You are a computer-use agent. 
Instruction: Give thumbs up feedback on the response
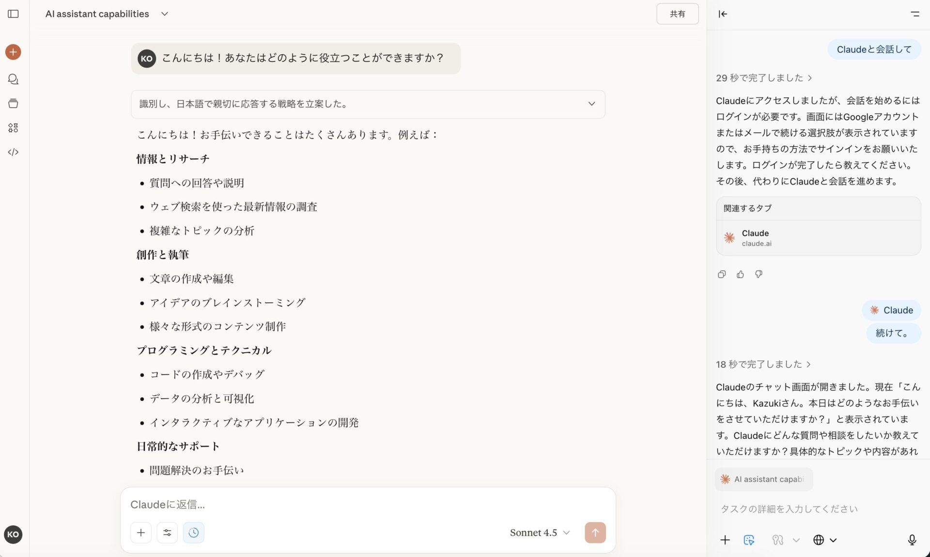(x=740, y=274)
